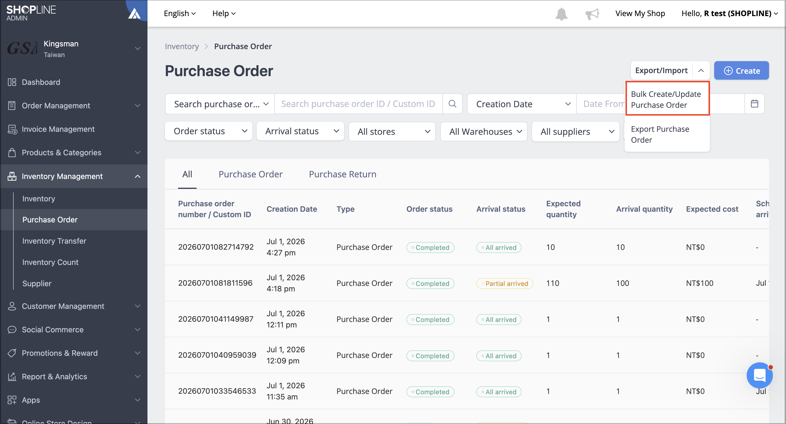Viewport: 786px width, 424px height.
Task: Click the blue triangle logo badge
Action: pos(134,13)
